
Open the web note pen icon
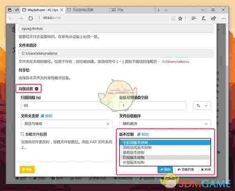[x=204, y=18]
